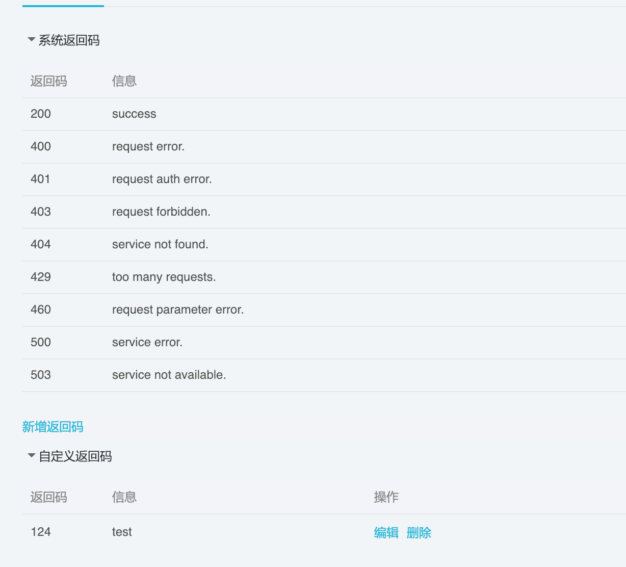Image resolution: width=626 pixels, height=567 pixels.
Task: Select the 'service not available.' message
Action: (x=169, y=375)
